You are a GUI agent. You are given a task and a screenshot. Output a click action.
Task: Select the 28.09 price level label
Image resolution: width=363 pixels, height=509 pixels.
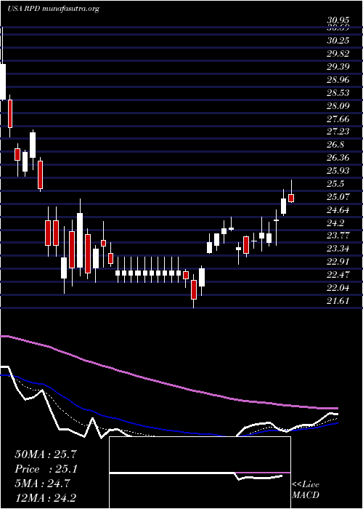click(338, 106)
